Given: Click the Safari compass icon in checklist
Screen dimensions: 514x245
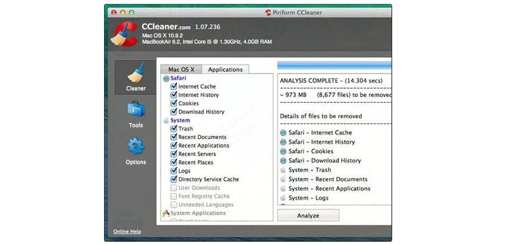Looking at the screenshot, I should (166, 78).
